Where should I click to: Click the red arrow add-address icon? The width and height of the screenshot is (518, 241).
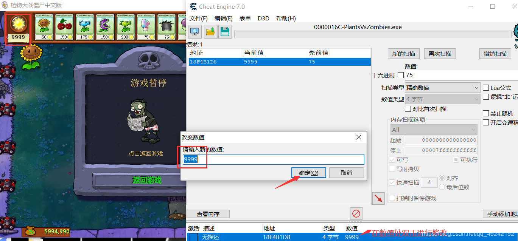pos(378,198)
